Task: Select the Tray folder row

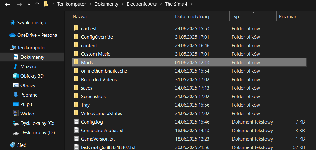Action: tap(85, 105)
